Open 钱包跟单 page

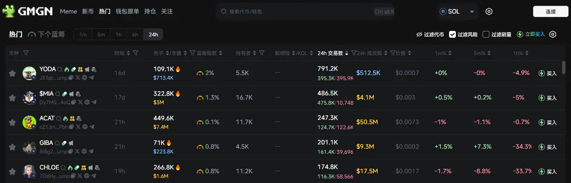[x=127, y=11]
